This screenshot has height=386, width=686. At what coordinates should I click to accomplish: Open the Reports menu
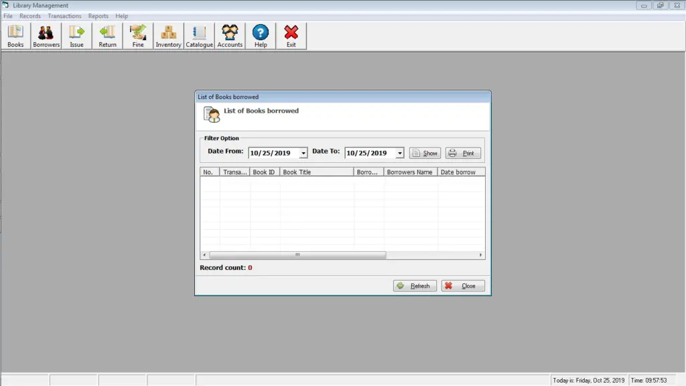point(98,15)
